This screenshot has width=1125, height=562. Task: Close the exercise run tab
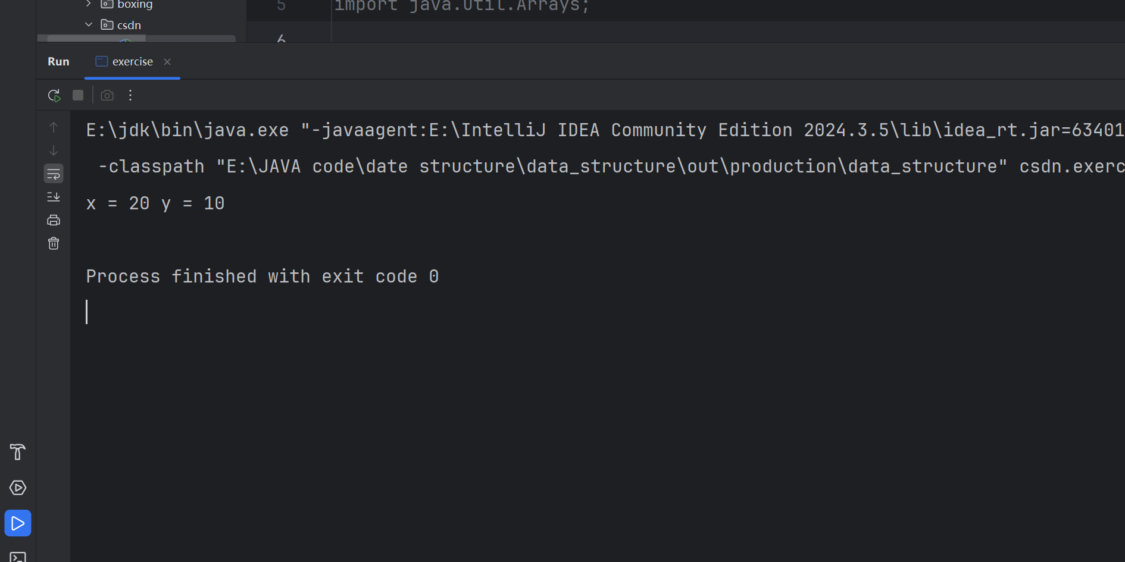167,62
